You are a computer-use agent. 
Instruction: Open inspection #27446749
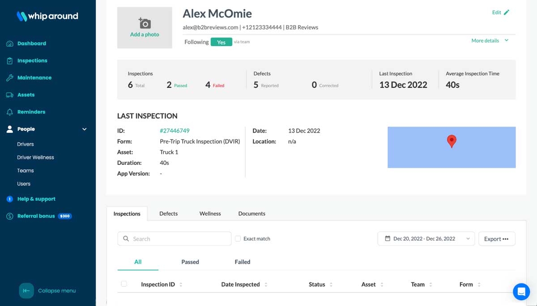(175, 131)
